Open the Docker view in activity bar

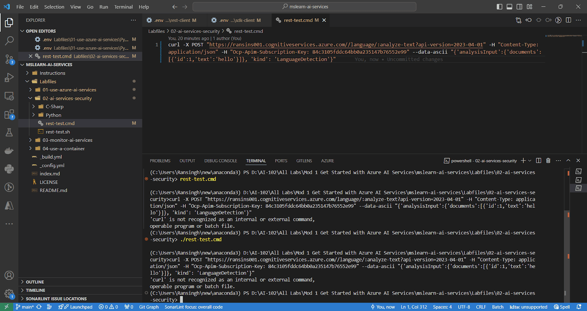click(9, 151)
